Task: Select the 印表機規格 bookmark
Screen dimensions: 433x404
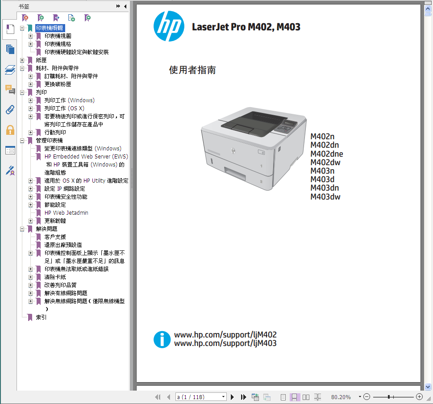Action: pyautogui.click(x=58, y=44)
